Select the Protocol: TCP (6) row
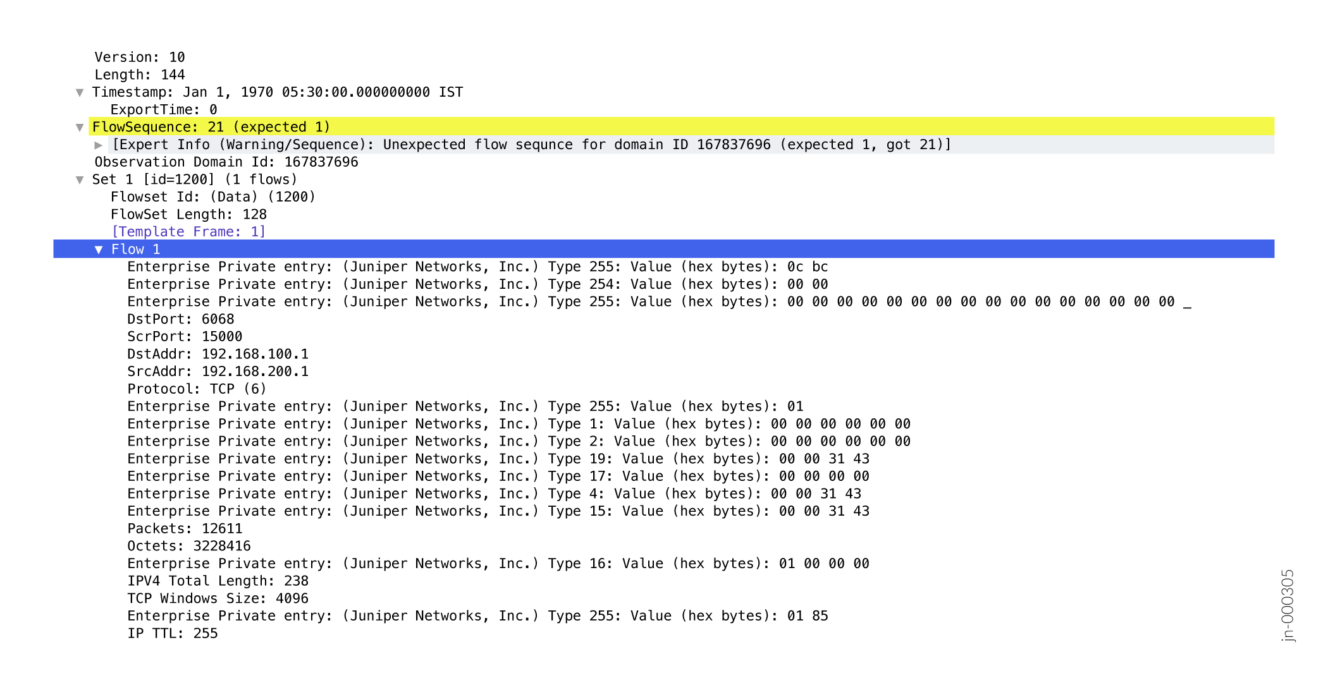 pyautogui.click(x=197, y=389)
